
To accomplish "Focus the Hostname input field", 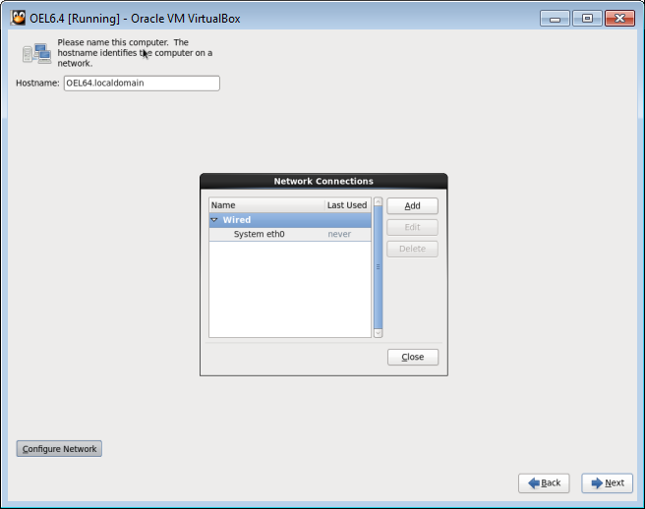I will click(142, 84).
